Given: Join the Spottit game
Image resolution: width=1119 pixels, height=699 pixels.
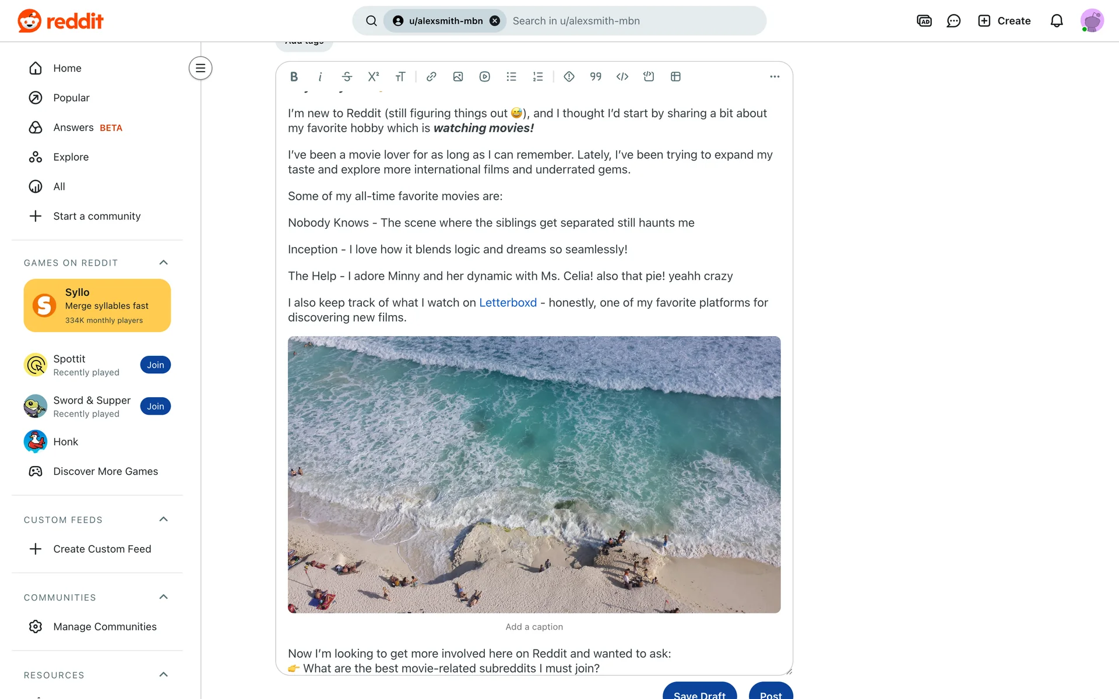Looking at the screenshot, I should tap(155, 365).
